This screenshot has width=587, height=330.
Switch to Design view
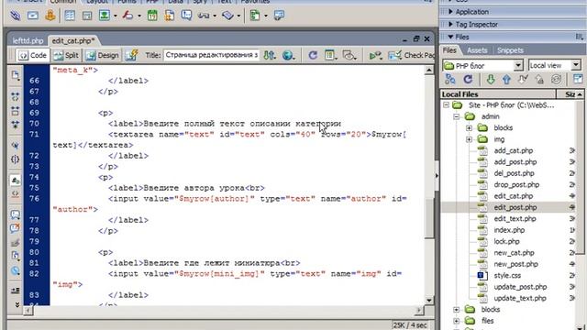tap(102, 55)
